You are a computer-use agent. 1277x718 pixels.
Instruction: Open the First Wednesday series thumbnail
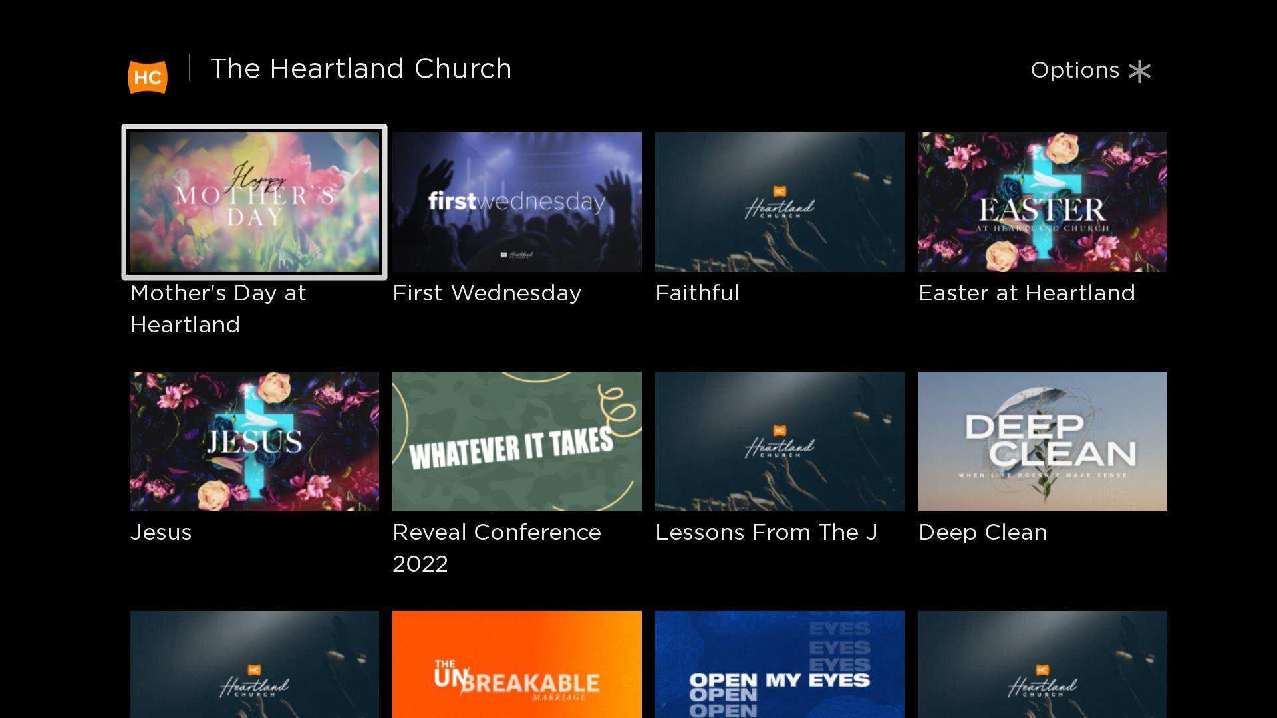point(517,202)
